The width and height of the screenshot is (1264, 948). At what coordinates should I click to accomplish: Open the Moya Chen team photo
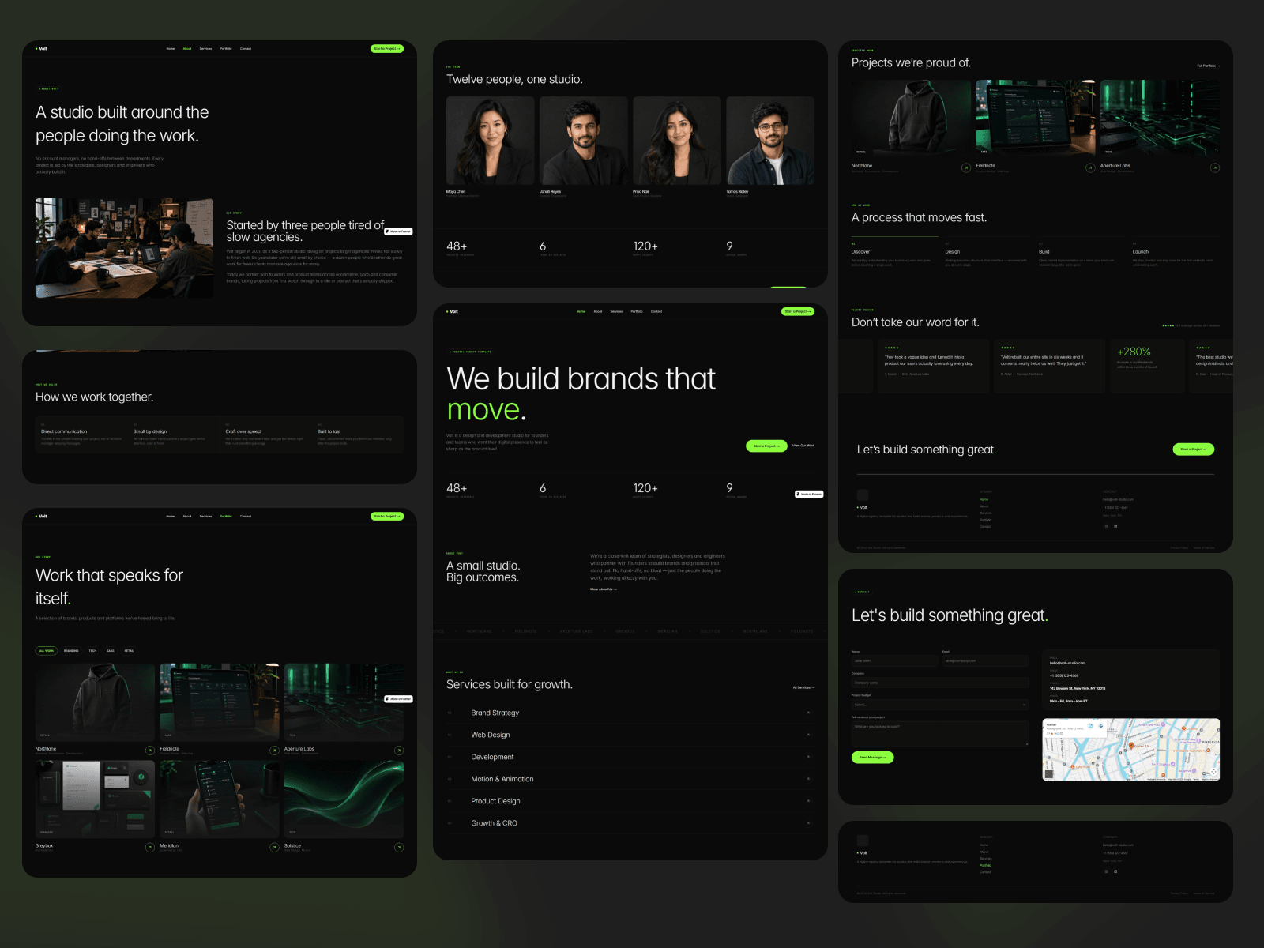491,141
